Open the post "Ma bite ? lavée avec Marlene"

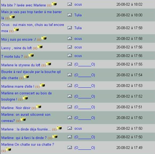23,5
